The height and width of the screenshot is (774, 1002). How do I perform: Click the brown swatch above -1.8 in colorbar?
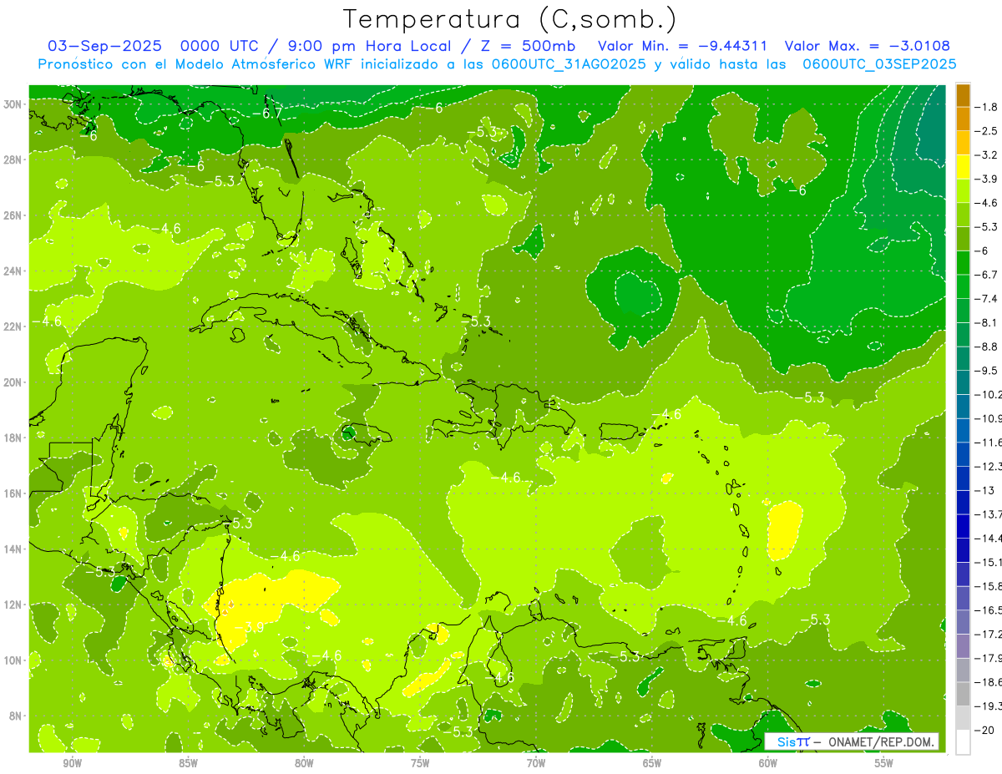tap(963, 95)
